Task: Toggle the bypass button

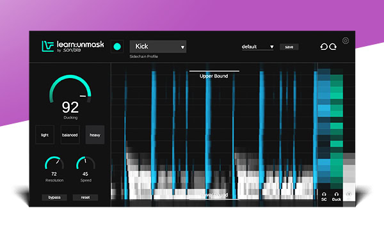Action: coord(54,197)
